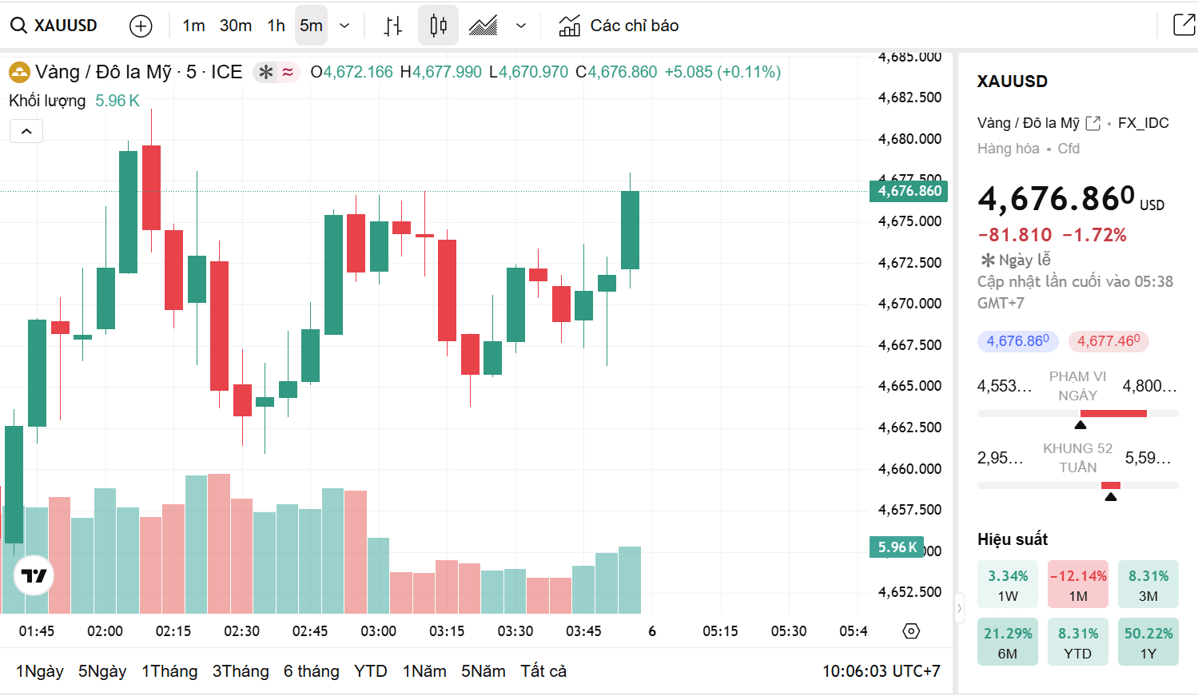Select the bars chart style icon
Image resolution: width=1198 pixels, height=696 pixels.
[392, 26]
